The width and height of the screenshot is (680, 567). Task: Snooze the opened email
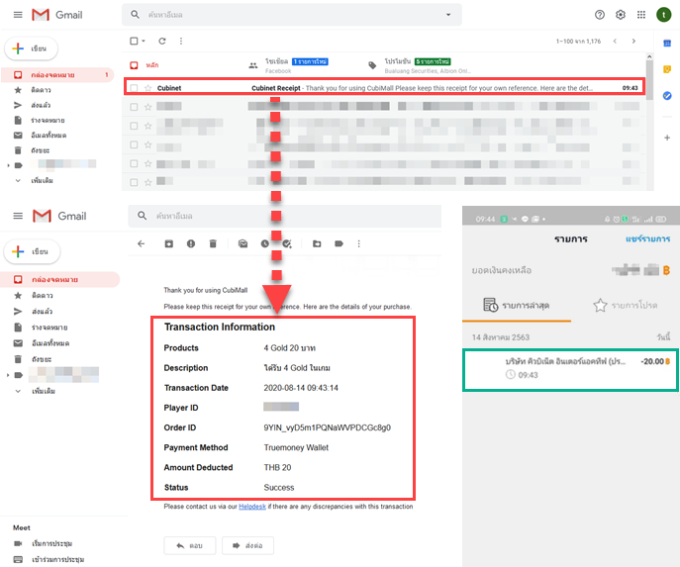[265, 243]
